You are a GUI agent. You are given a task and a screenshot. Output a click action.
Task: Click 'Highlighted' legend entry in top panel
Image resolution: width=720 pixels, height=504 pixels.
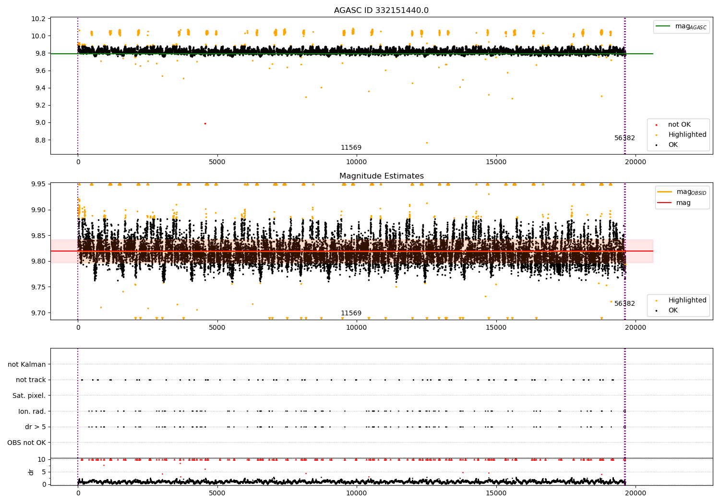pyautogui.click(x=687, y=135)
